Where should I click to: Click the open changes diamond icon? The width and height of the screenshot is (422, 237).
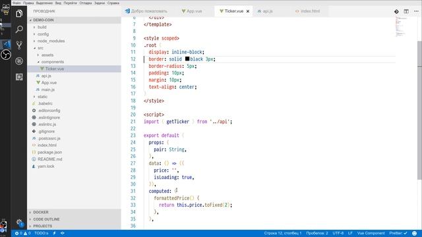(x=396, y=11)
